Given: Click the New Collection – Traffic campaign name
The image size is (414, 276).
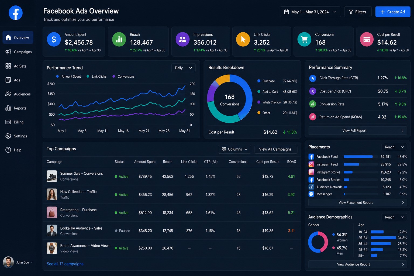Looking at the screenshot, I should [78, 192].
